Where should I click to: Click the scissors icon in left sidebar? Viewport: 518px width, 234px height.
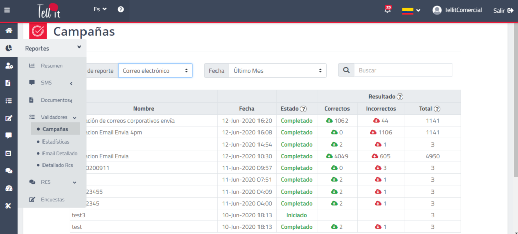pos(9,205)
